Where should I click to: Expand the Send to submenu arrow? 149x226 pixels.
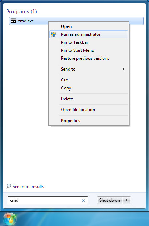pos(124,69)
